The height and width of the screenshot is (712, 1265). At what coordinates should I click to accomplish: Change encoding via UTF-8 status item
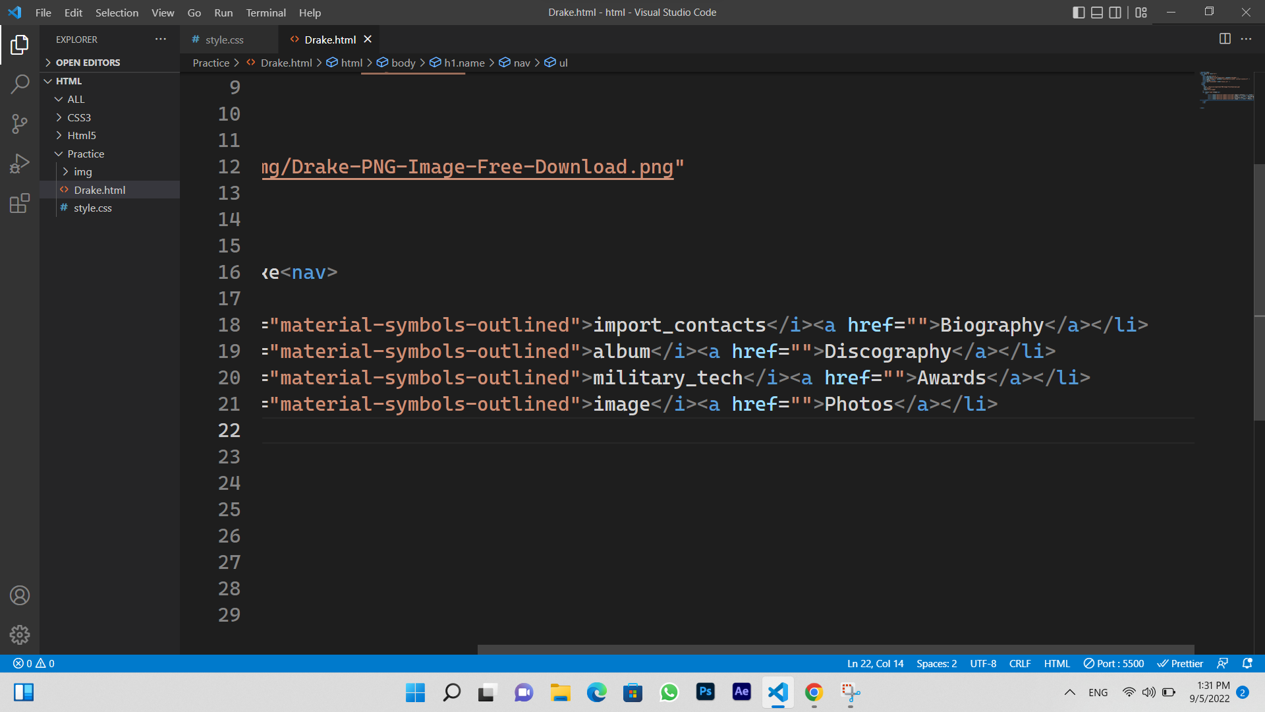point(983,663)
